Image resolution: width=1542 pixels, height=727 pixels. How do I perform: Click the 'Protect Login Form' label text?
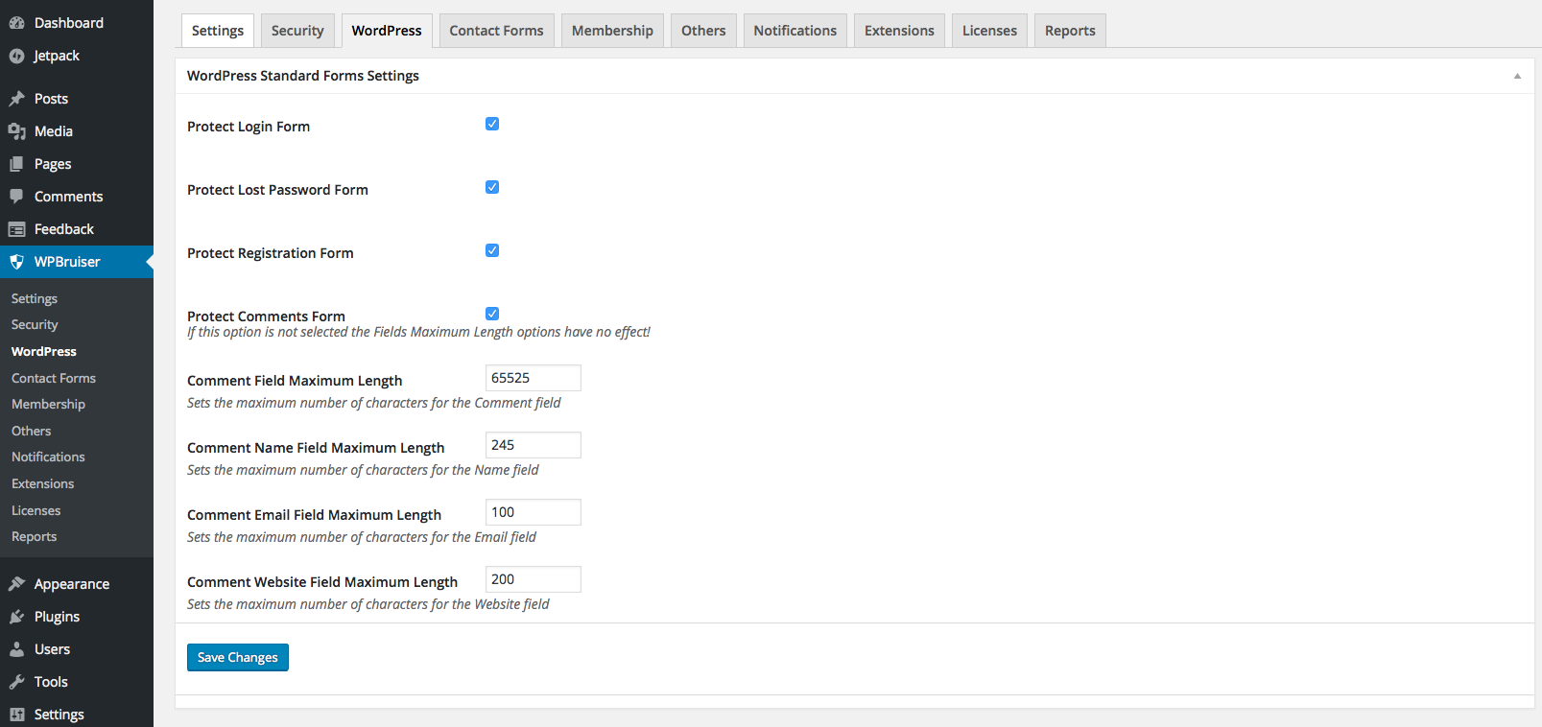tap(249, 127)
